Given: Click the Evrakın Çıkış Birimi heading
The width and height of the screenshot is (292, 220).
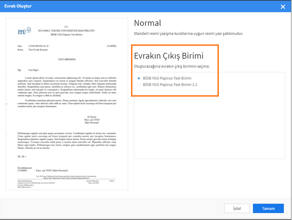Looking at the screenshot, I should (x=169, y=56).
